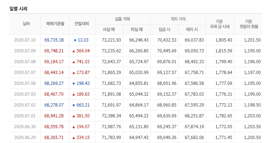Click the 날짜 column header
268x143 pixels.
coord(26,24)
